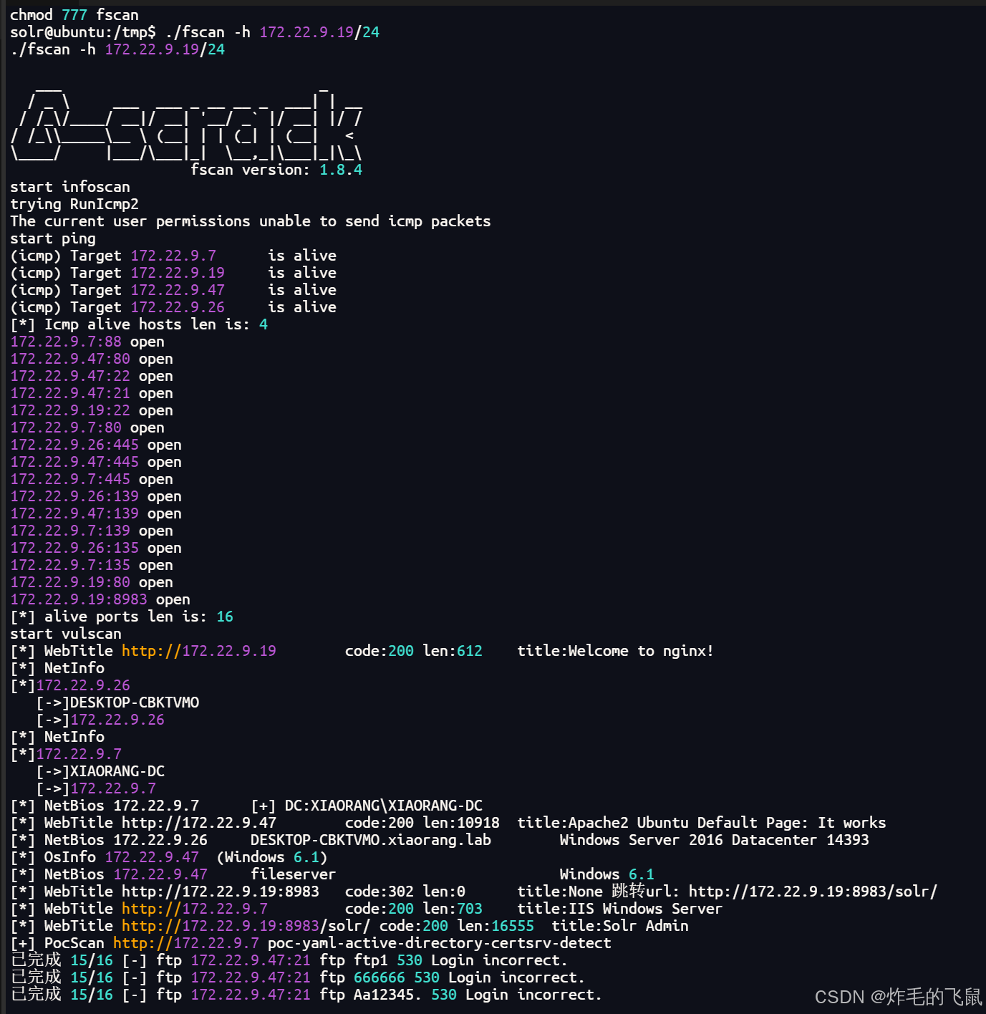Select the NetBios fileserver entry
Image resolution: width=986 pixels, height=1014 pixels.
(292, 874)
